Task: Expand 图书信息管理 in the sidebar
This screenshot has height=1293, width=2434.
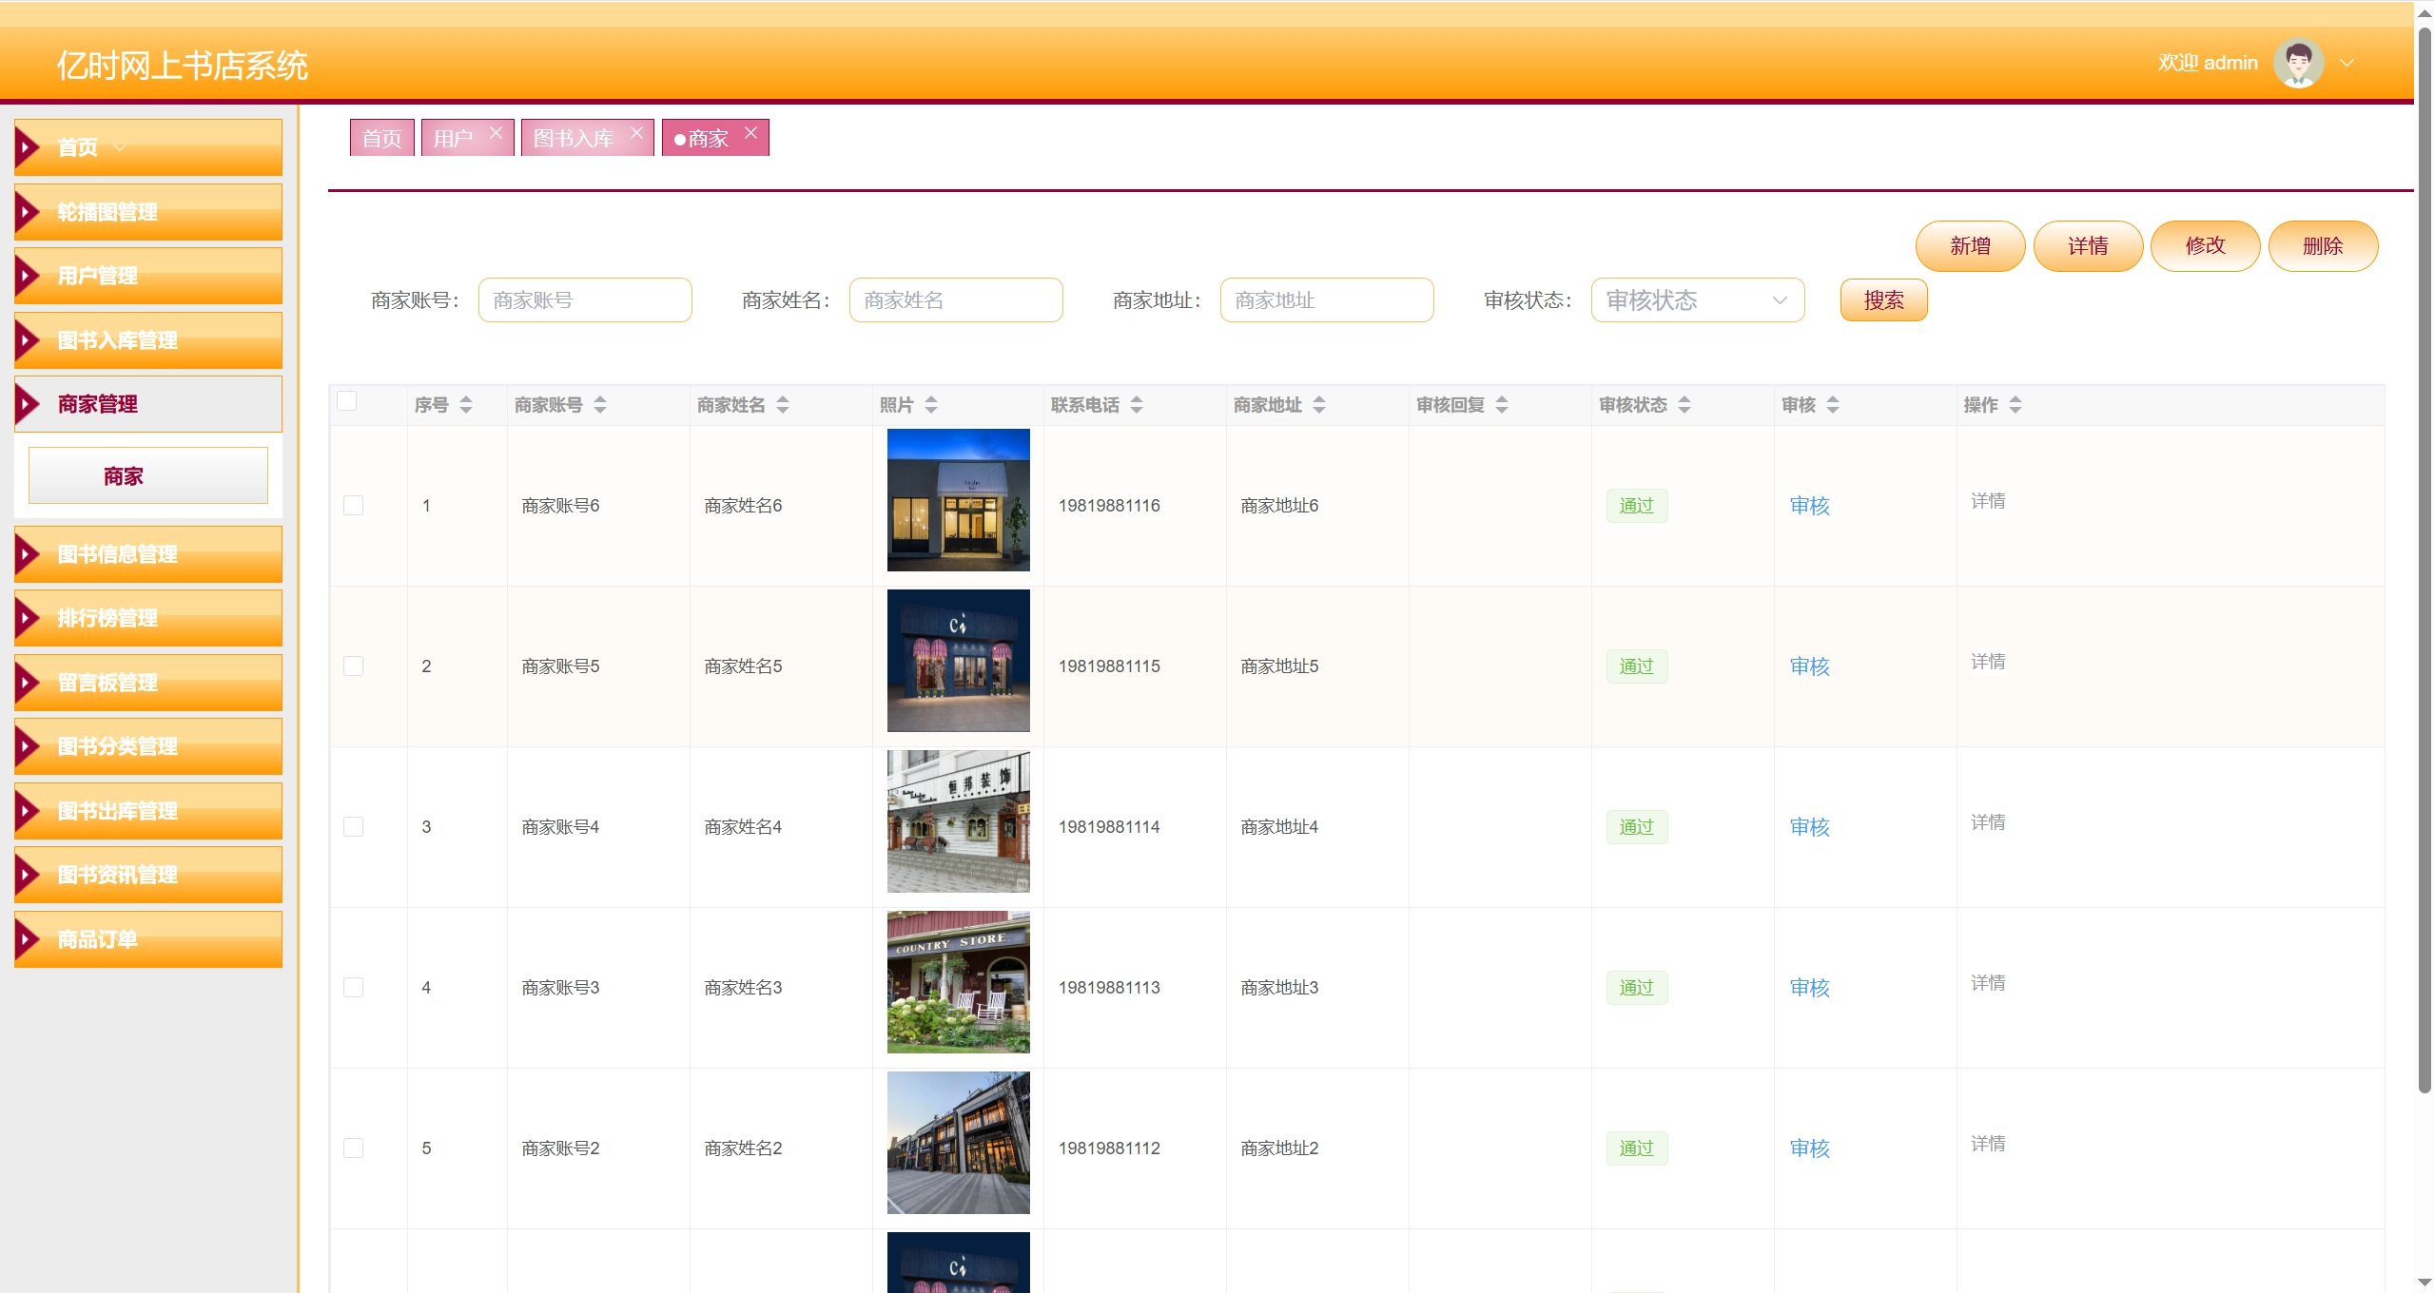Action: [x=148, y=554]
